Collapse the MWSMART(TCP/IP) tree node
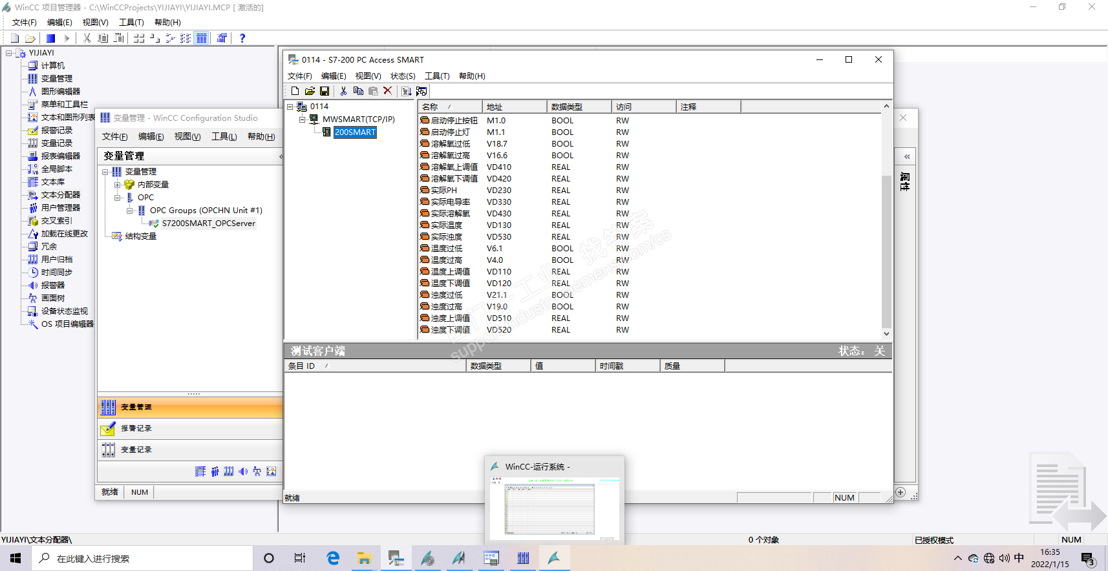 pyautogui.click(x=302, y=119)
